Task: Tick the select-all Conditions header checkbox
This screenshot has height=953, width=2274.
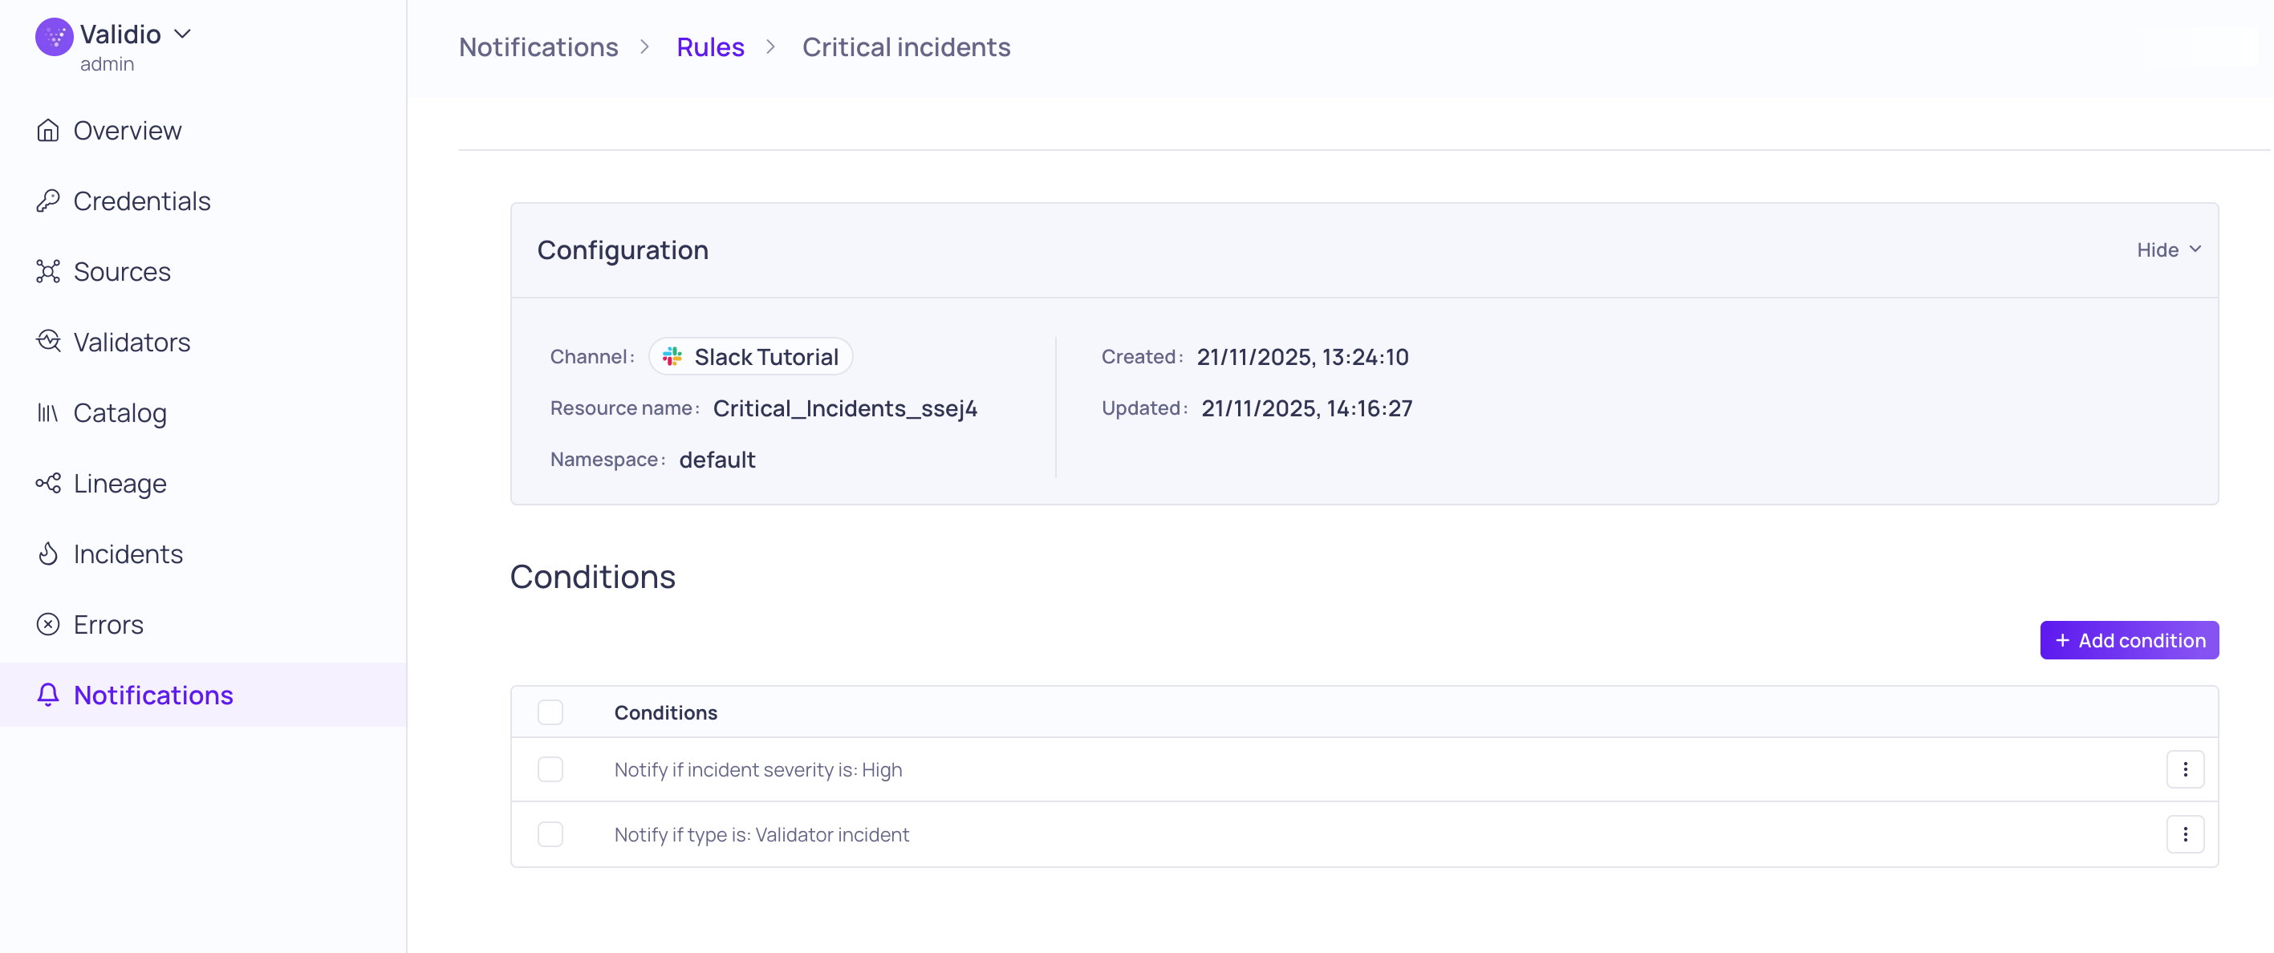Action: 550,712
